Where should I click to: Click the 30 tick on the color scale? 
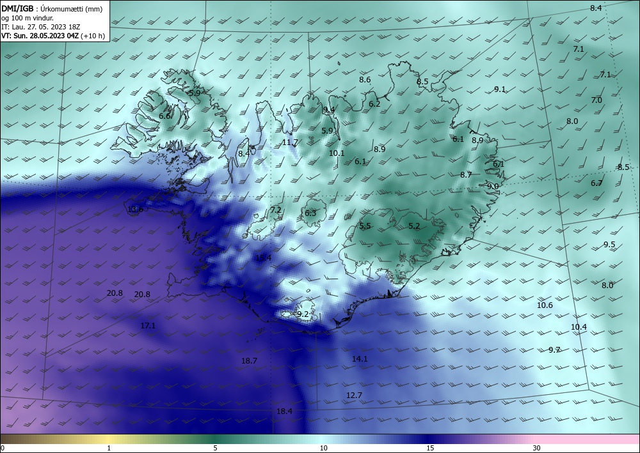coord(537,448)
